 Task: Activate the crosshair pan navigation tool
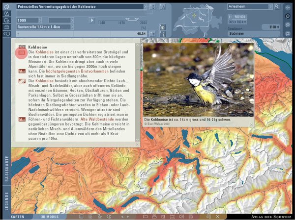coord(288,8)
